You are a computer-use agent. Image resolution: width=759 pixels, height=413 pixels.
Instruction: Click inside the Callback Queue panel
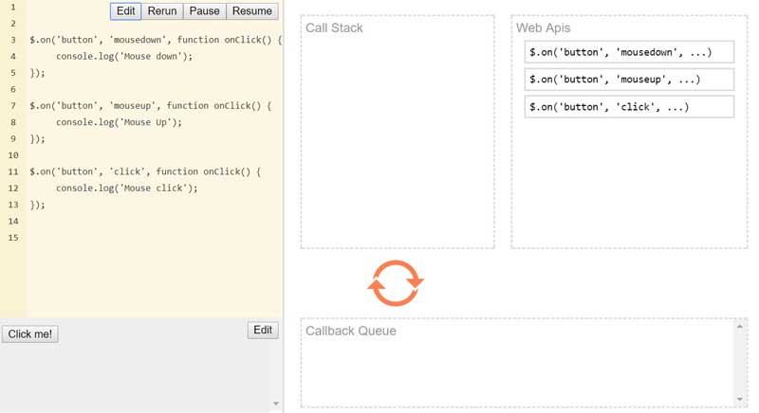tap(517, 369)
